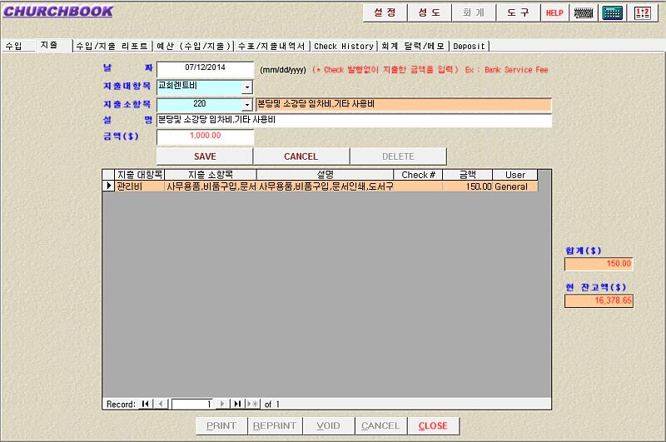666x442 pixels.
Task: Click the record number input box
Action: [192, 404]
